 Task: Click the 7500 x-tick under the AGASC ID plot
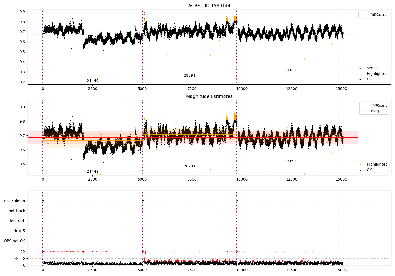(192, 89)
